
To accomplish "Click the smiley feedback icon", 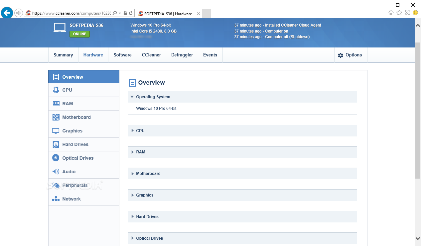I will (415, 13).
